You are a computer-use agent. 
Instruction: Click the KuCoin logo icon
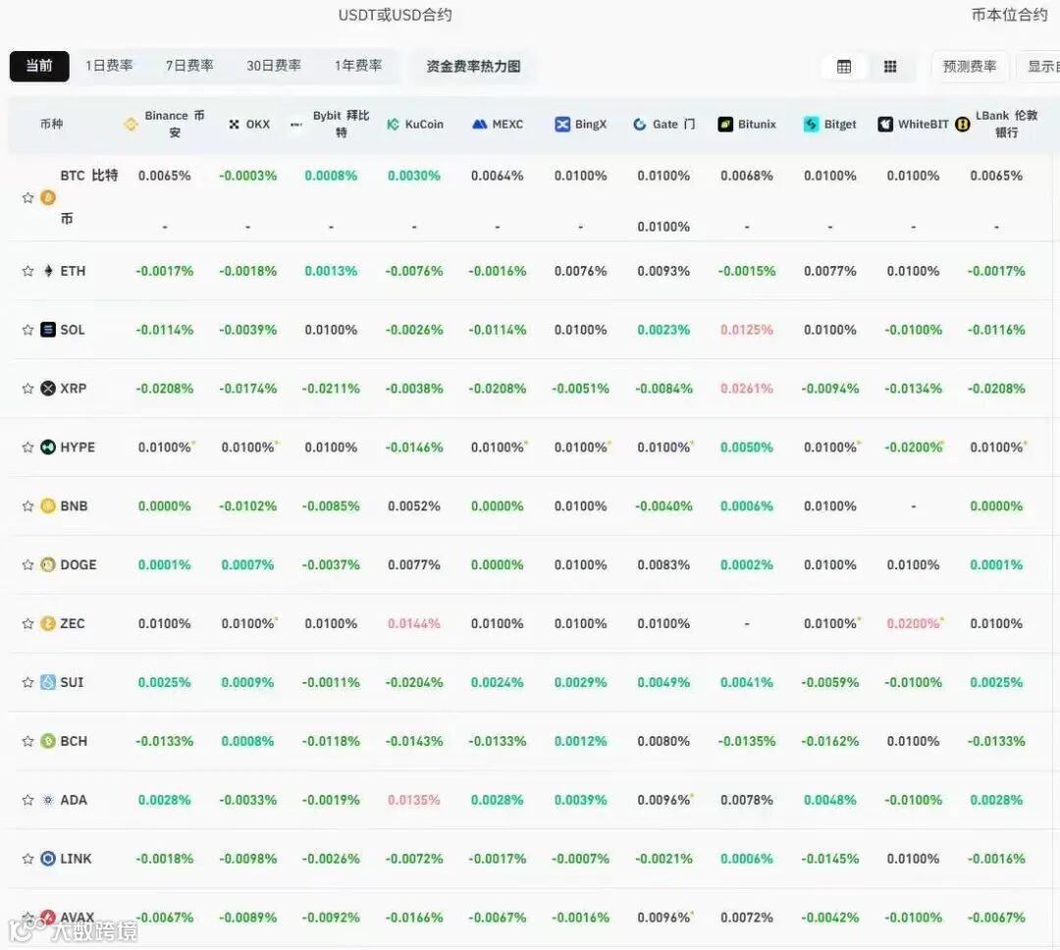click(393, 125)
